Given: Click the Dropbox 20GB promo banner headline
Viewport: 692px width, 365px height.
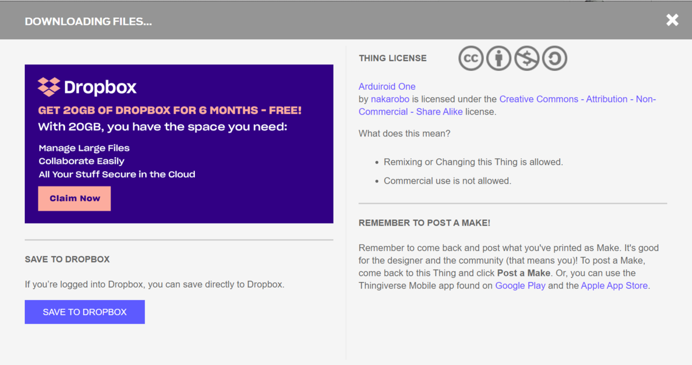Looking at the screenshot, I should (x=170, y=110).
